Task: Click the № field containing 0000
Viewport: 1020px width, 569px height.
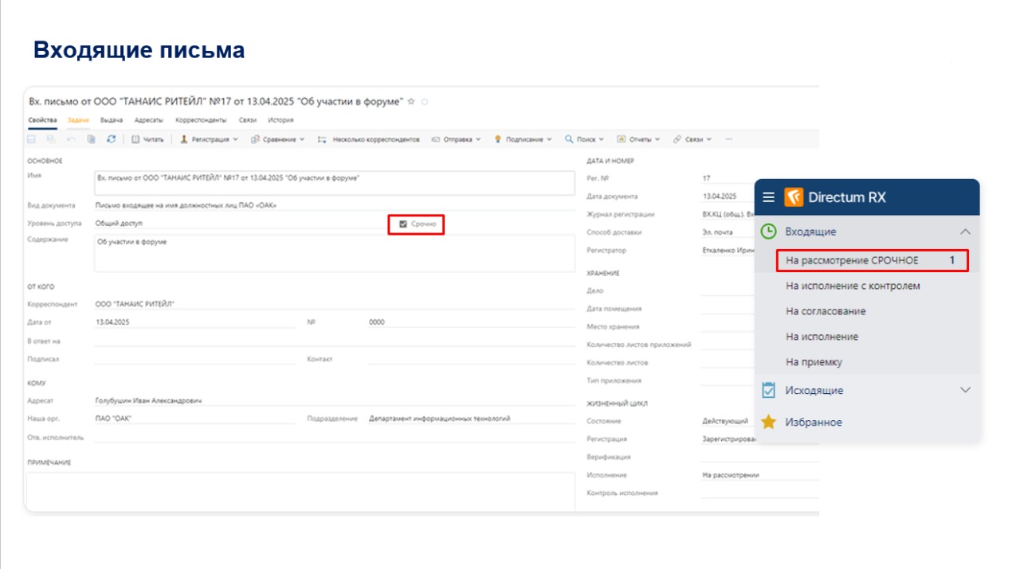Action: (471, 323)
